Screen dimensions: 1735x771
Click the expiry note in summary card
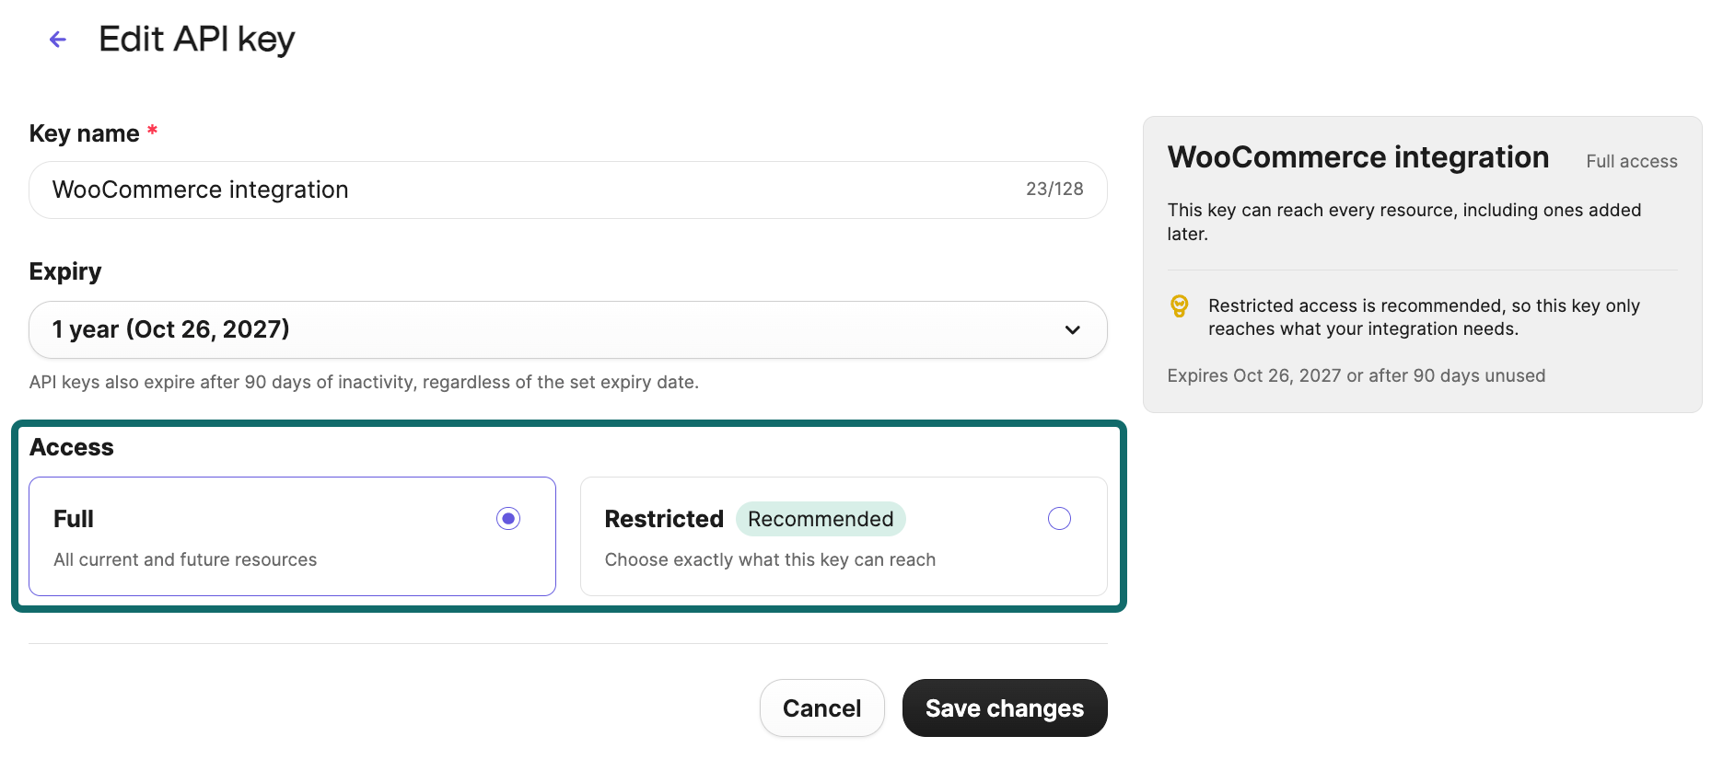tap(1356, 375)
